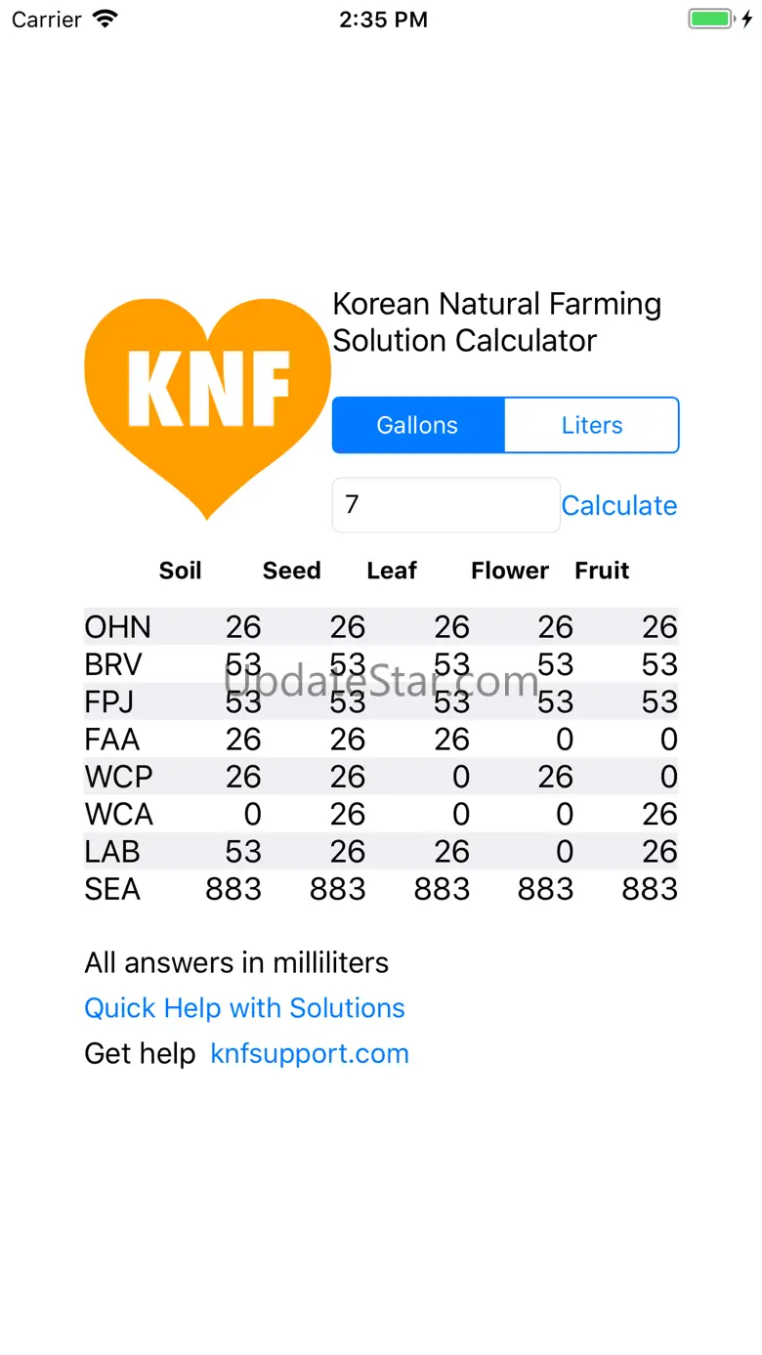The height and width of the screenshot is (1355, 762).
Task: Tap the Fruit column header
Action: [x=602, y=571]
